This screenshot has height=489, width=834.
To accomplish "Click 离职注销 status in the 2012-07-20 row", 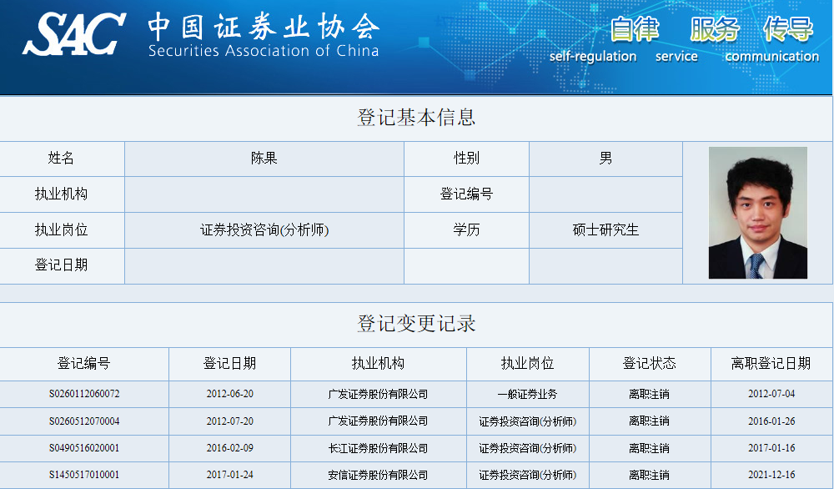I will 650,421.
